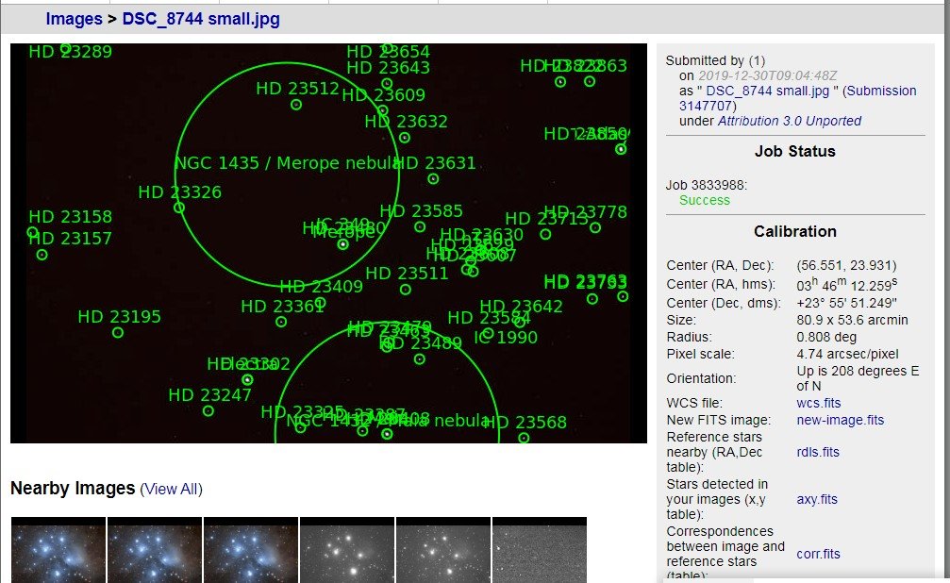
Task: Click the HD 23247 star marker circle
Action: click(x=208, y=411)
